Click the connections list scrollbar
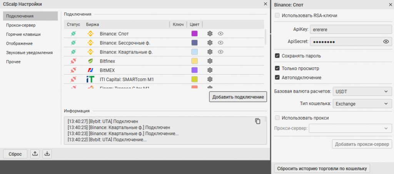The image size is (394, 174). [265, 37]
